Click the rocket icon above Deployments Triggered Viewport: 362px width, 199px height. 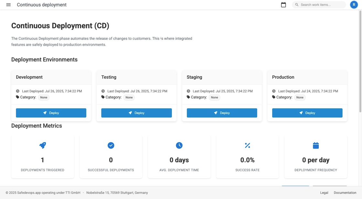pos(42,145)
